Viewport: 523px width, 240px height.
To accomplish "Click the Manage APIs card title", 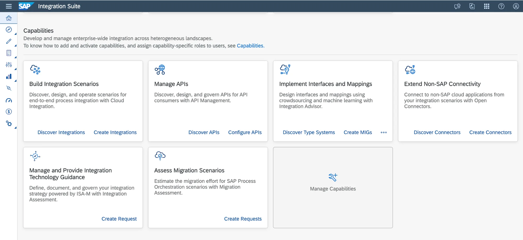I will click(171, 84).
